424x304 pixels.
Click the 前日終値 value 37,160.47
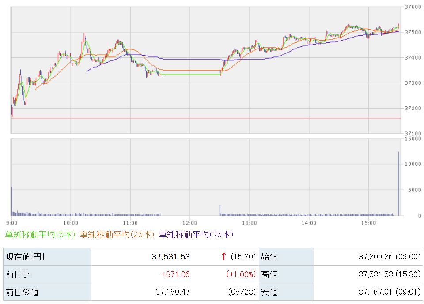tap(173, 292)
